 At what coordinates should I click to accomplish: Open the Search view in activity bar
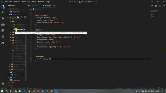[x=3, y=13]
